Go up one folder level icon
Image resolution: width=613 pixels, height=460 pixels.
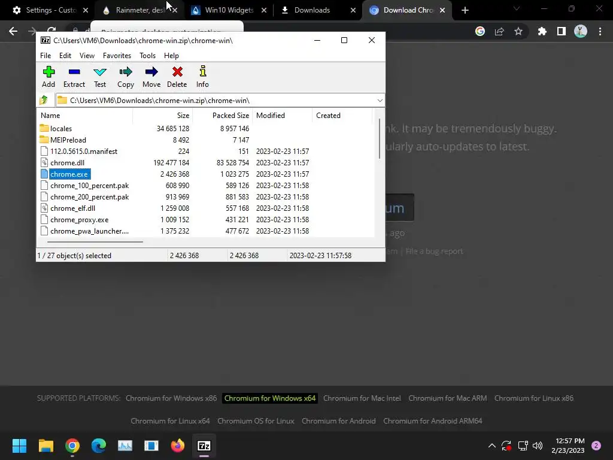[44, 101]
